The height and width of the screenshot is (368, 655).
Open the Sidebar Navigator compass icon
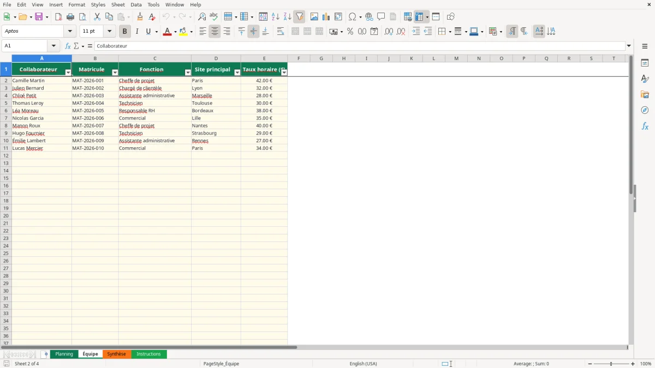tap(645, 110)
